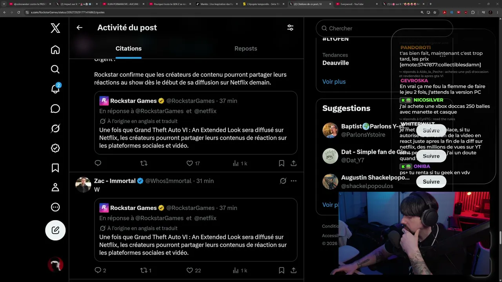502x282 pixels.
Task: Expand the More circle menu in sidebar
Action: coord(55,207)
